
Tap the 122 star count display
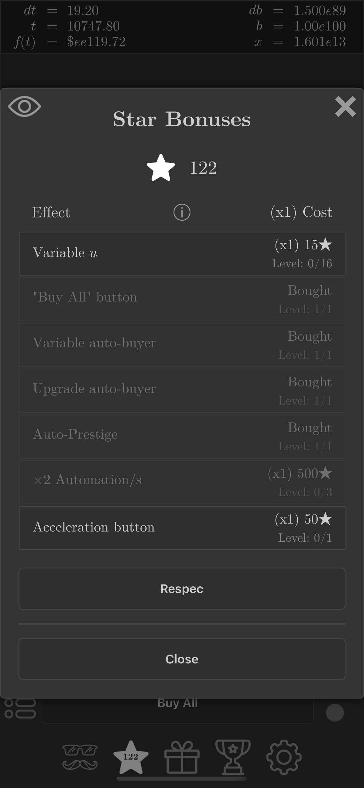(x=203, y=168)
